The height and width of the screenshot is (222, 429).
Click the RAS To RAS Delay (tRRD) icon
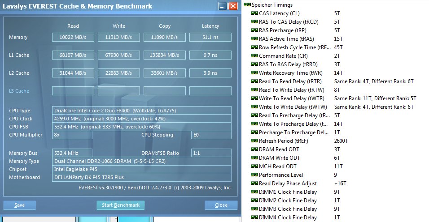click(254, 64)
